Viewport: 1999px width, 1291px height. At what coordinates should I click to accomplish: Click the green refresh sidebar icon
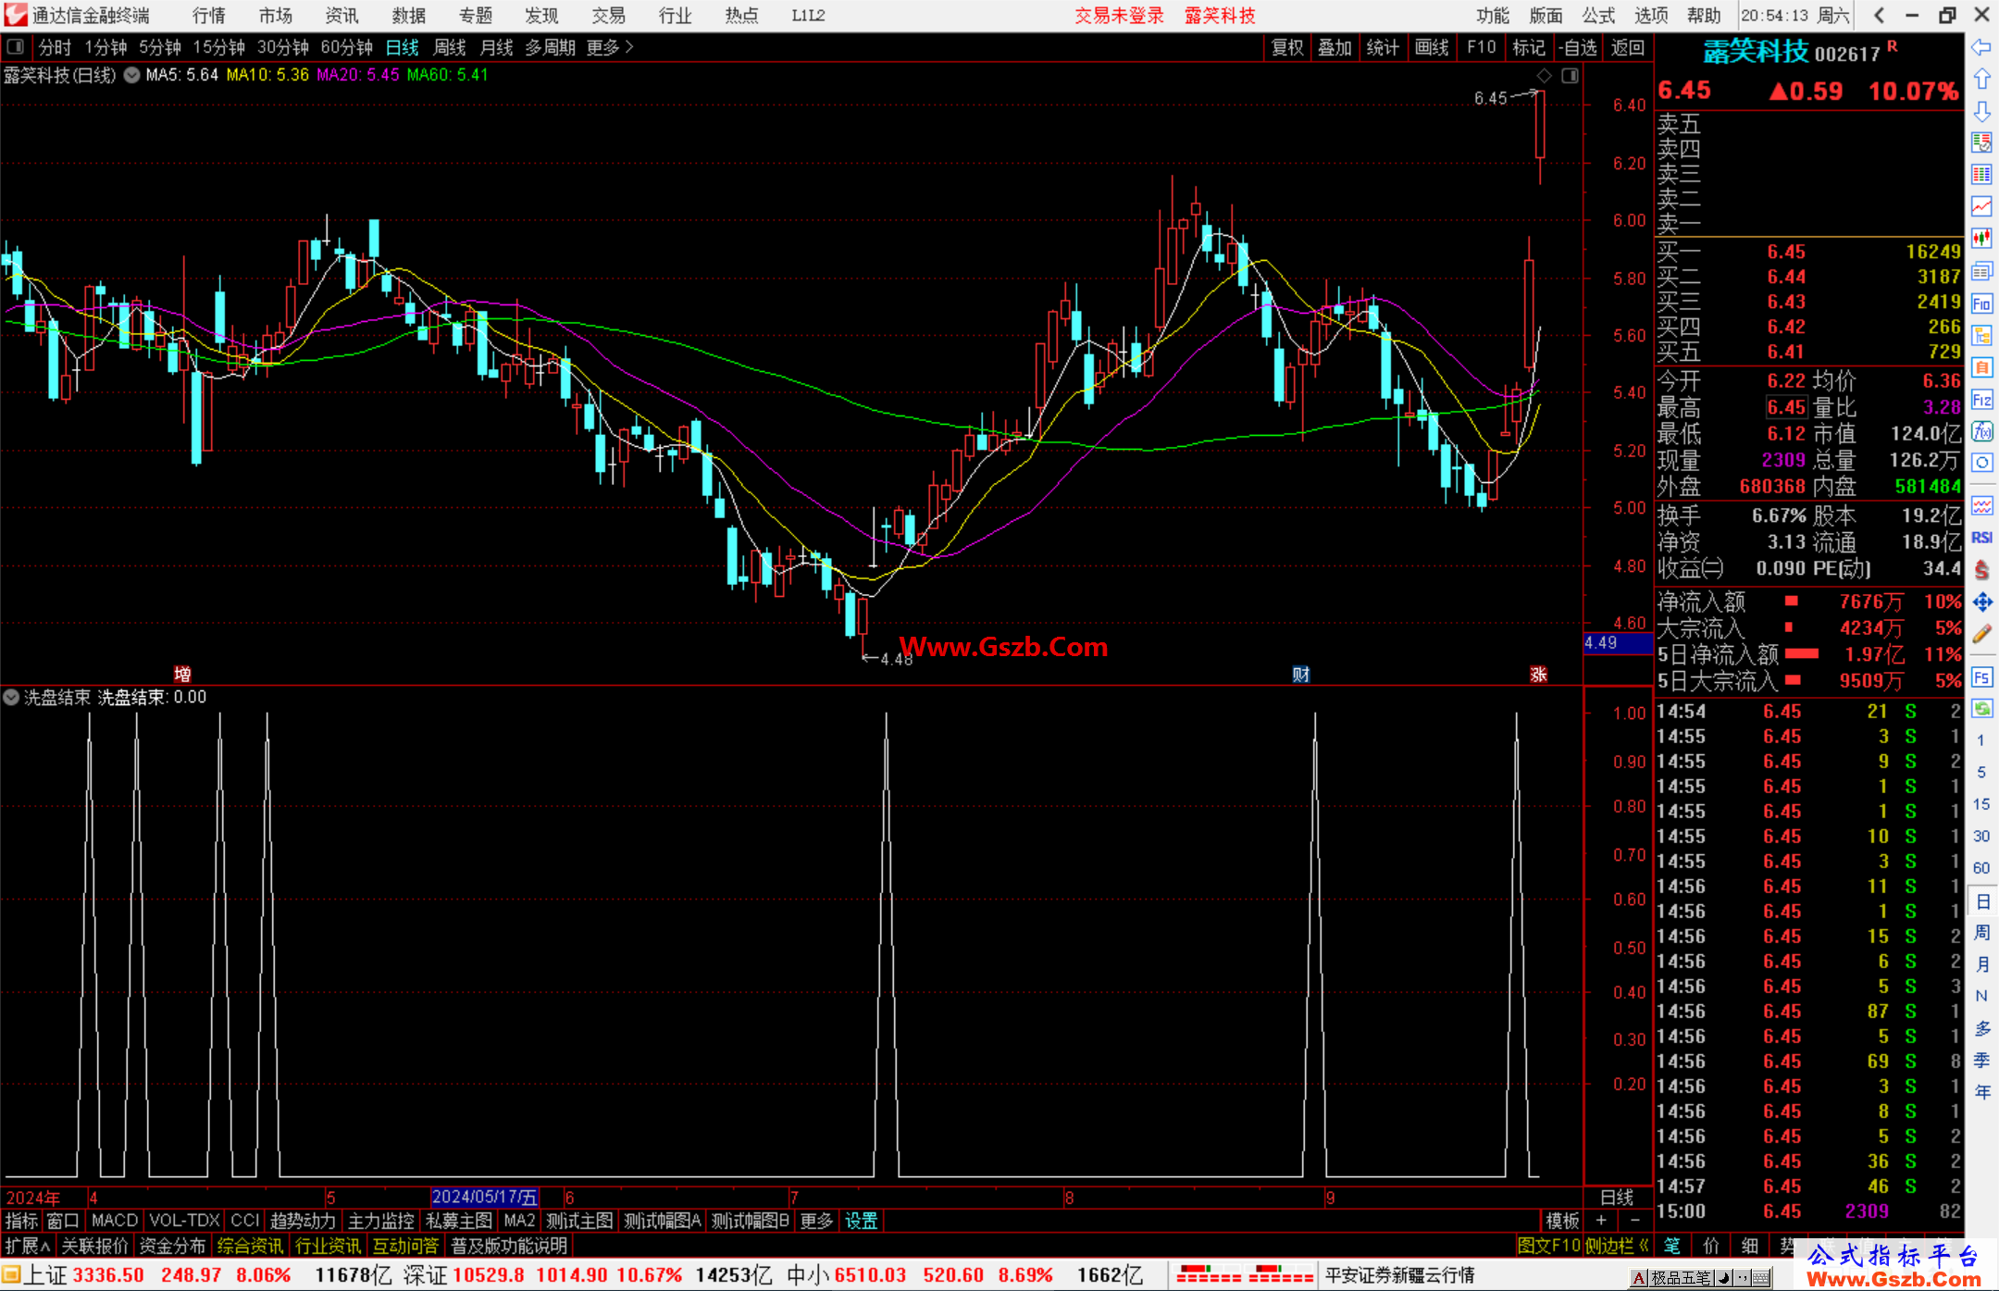[1981, 709]
